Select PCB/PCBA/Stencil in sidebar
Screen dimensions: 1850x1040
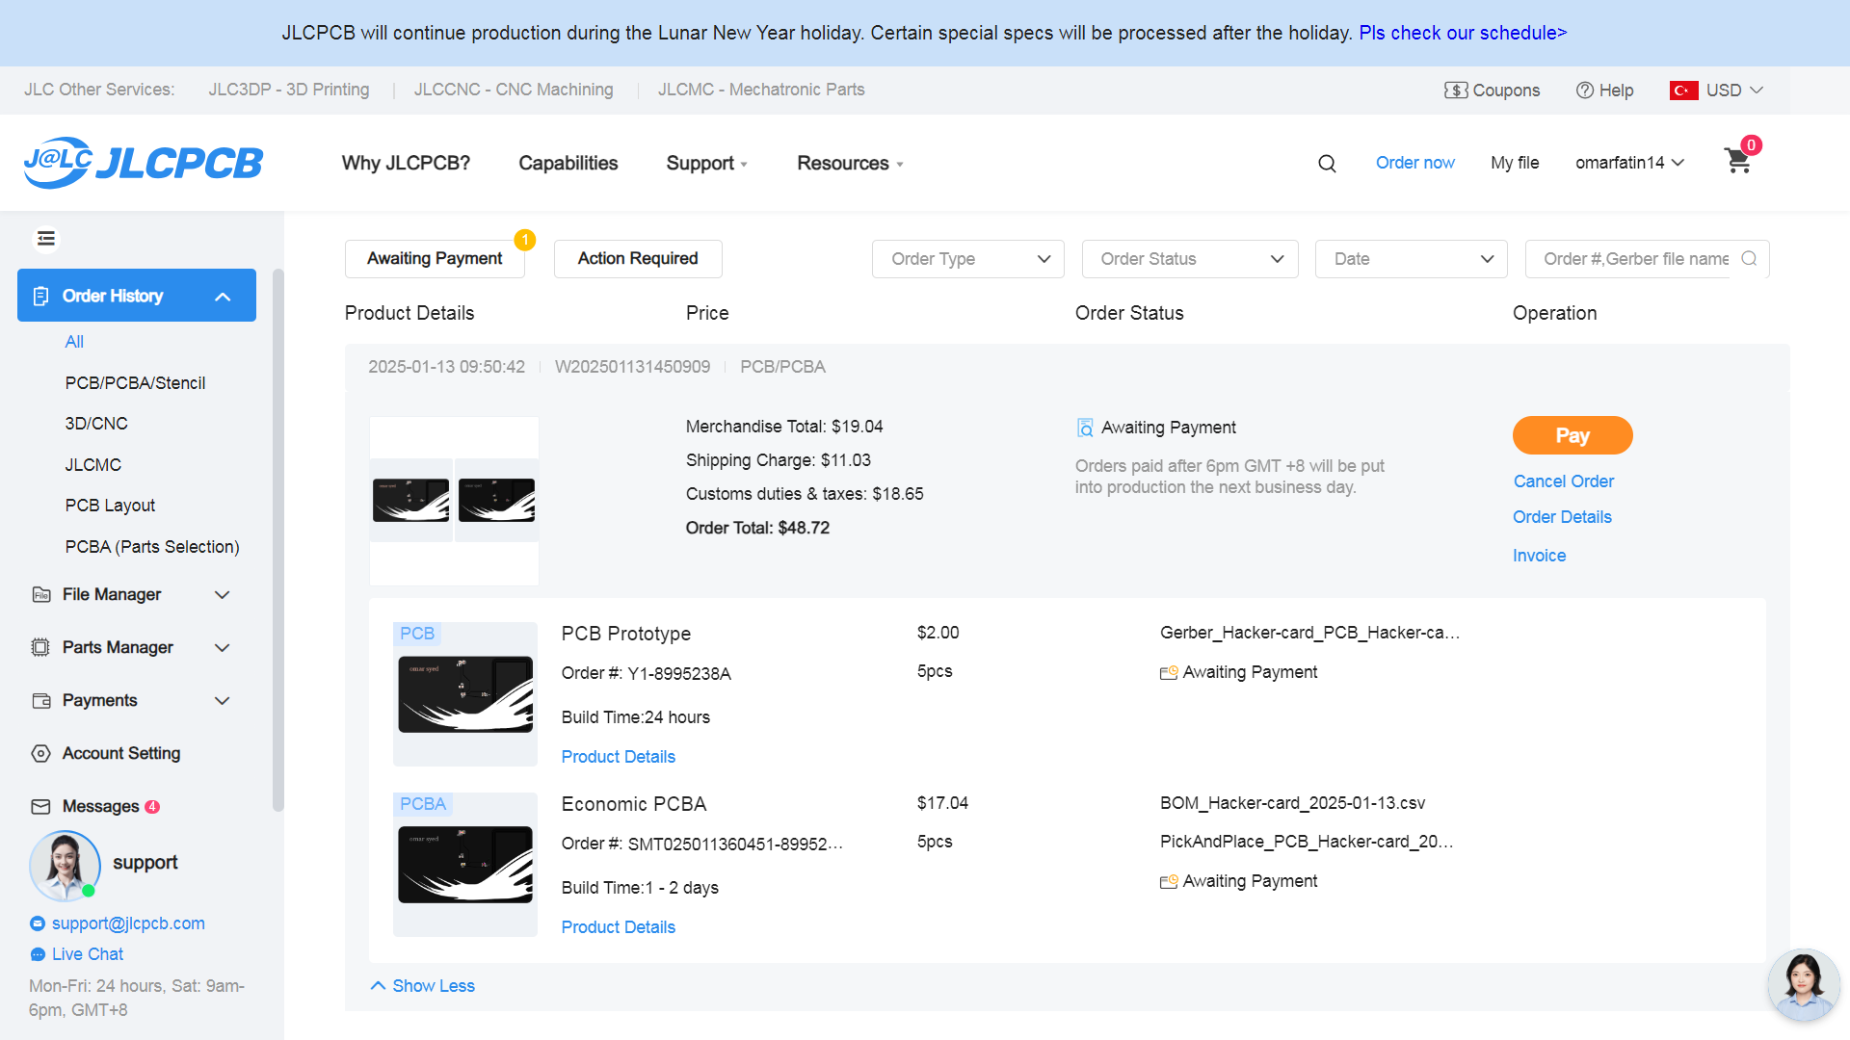point(135,383)
